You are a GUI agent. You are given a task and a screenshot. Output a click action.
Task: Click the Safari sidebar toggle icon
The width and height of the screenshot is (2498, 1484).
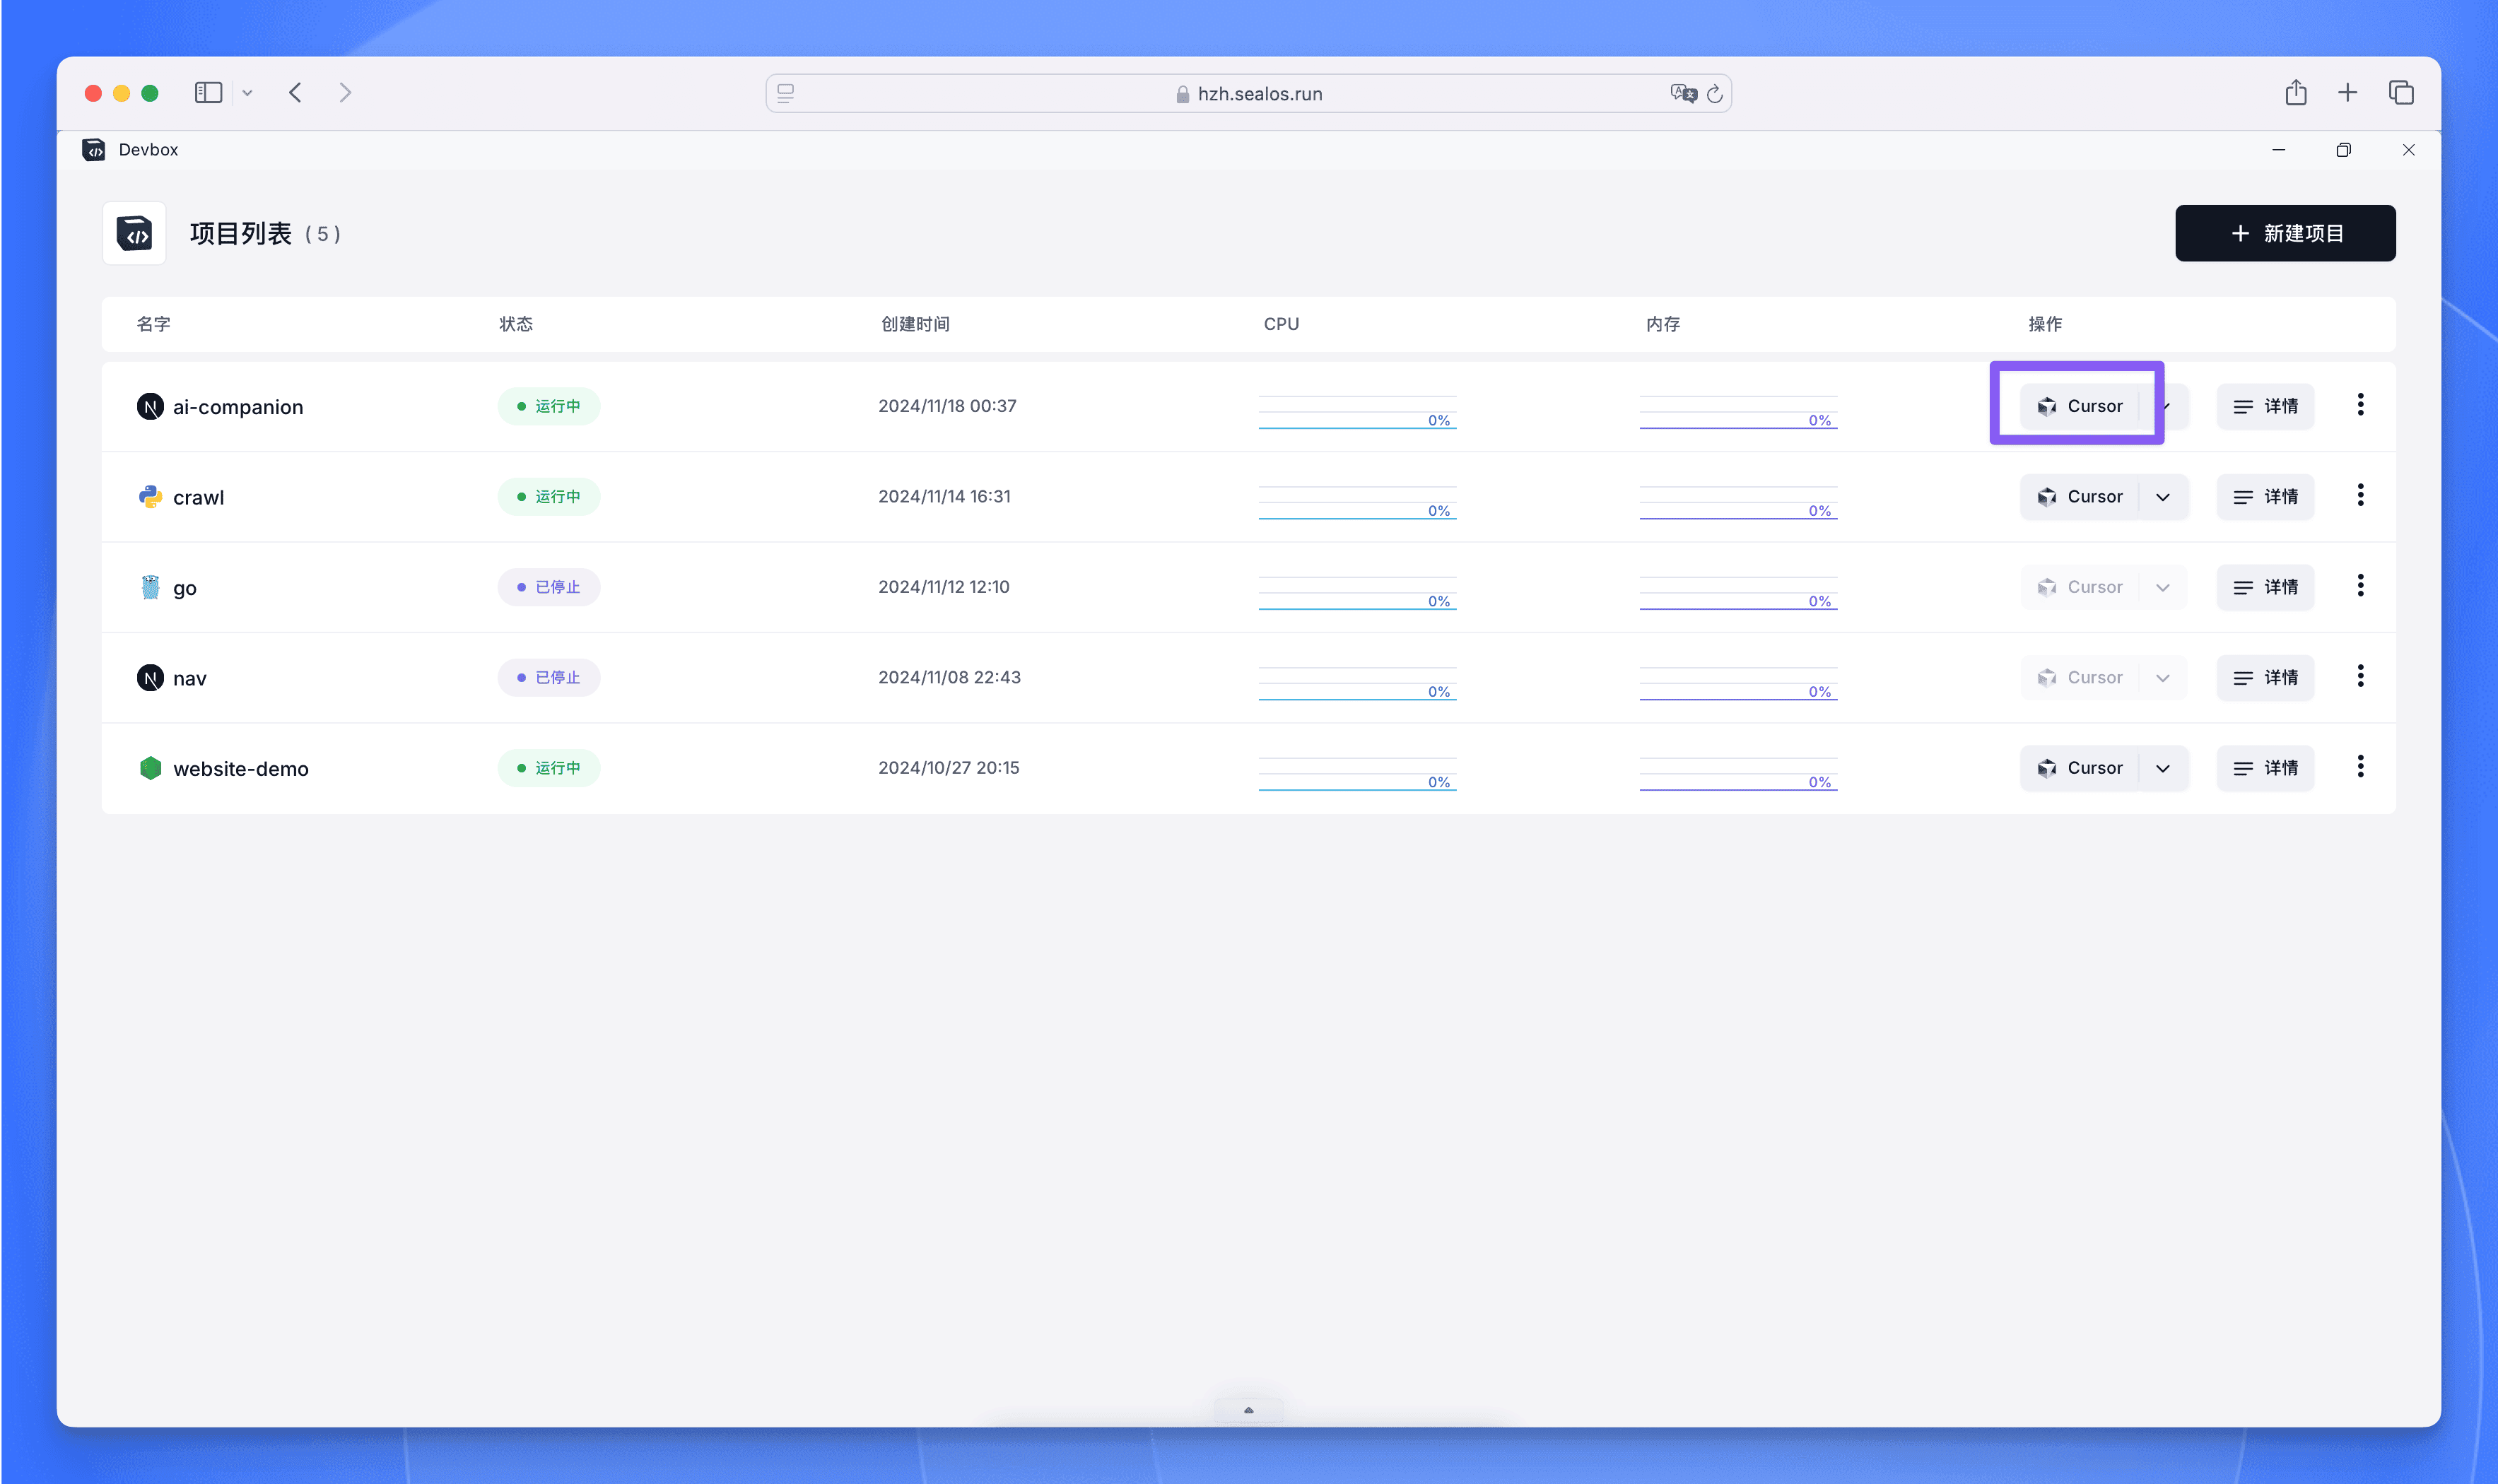click(208, 93)
